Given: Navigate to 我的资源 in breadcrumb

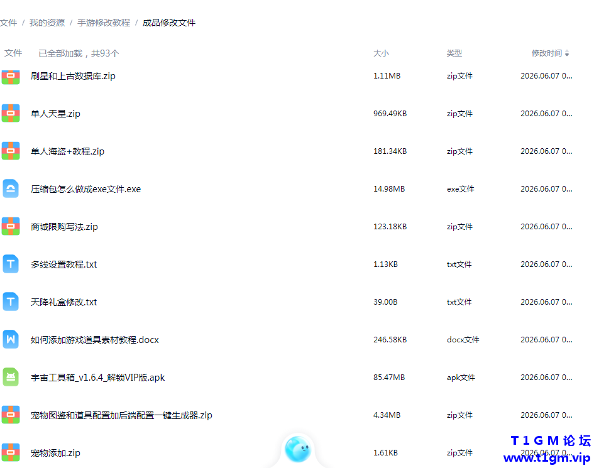Looking at the screenshot, I should tap(47, 23).
